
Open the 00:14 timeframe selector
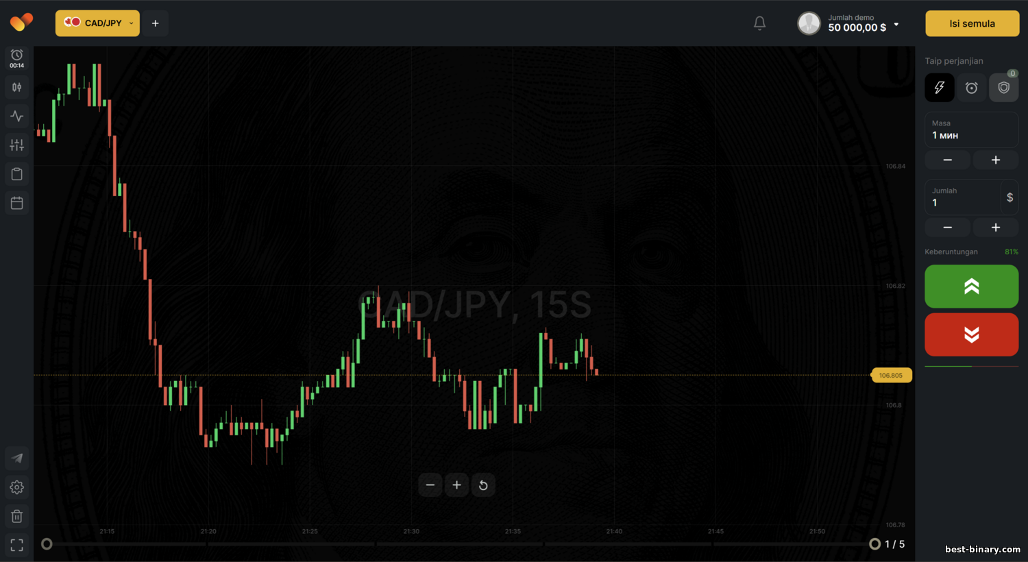(x=17, y=58)
